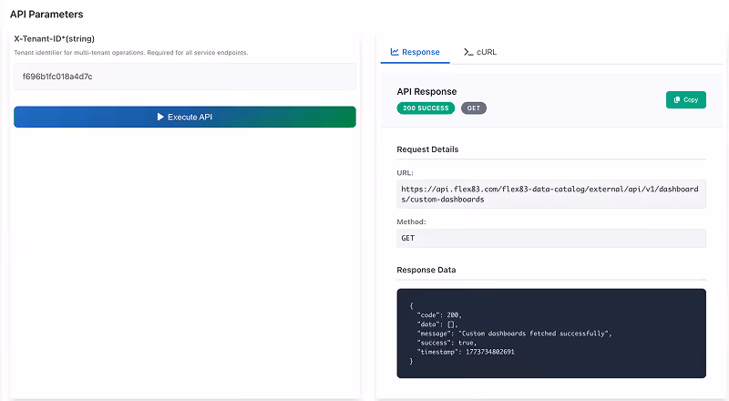Viewport: 729px width, 401px height.
Task: Click the "data": [] JSON line
Action: (437, 324)
